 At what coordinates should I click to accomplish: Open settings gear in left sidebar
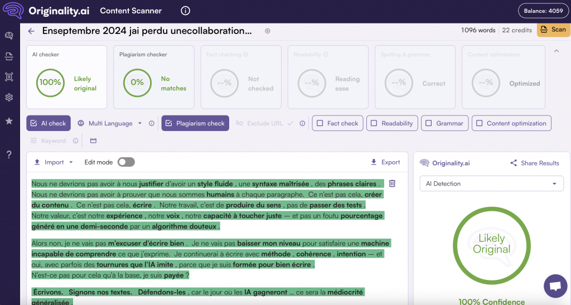(9, 98)
